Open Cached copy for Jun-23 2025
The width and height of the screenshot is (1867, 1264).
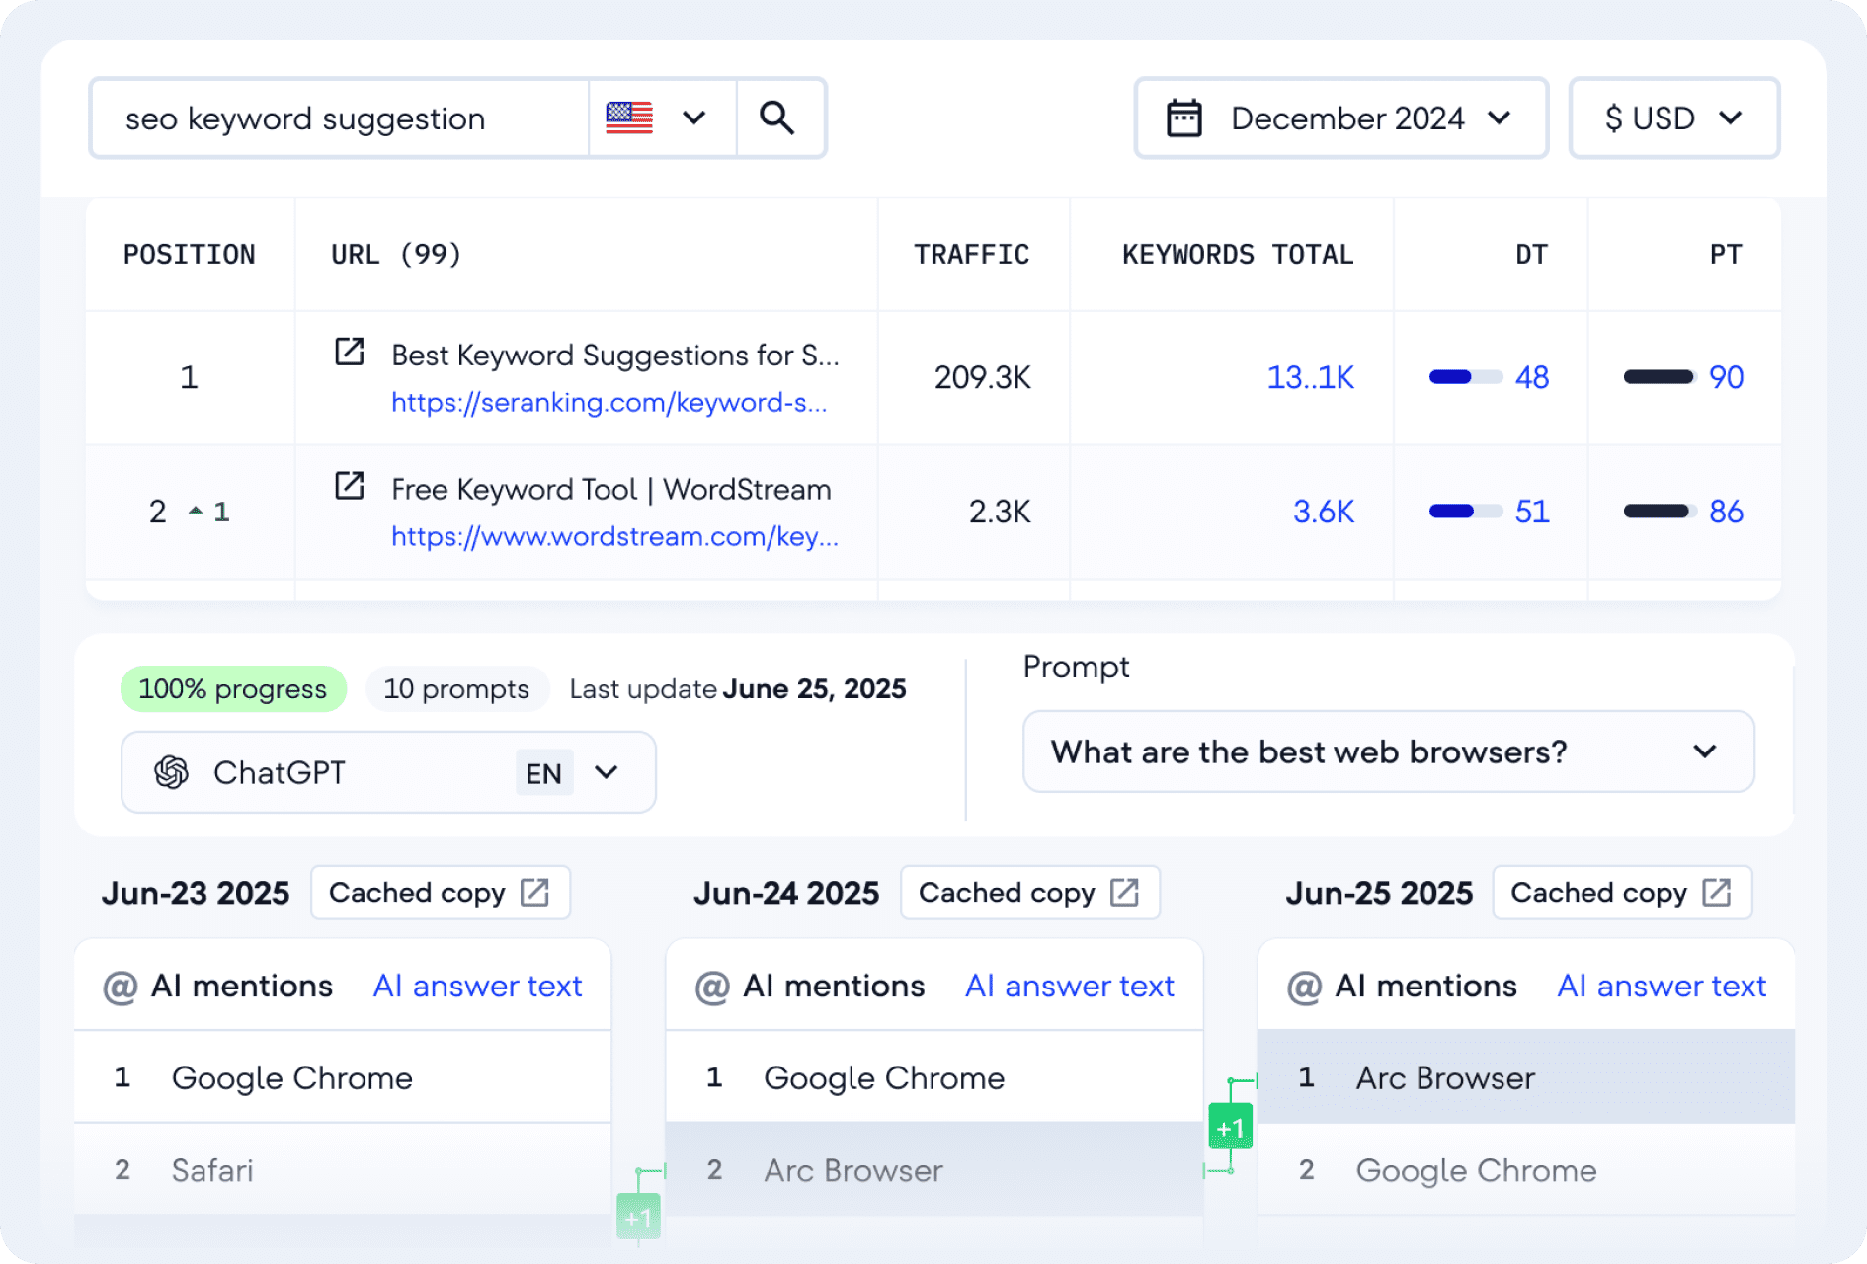[441, 893]
